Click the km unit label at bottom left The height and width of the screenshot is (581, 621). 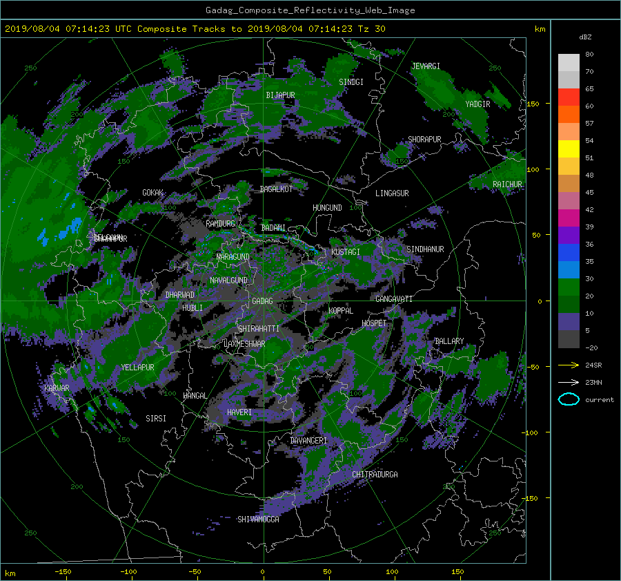[x=10, y=573]
